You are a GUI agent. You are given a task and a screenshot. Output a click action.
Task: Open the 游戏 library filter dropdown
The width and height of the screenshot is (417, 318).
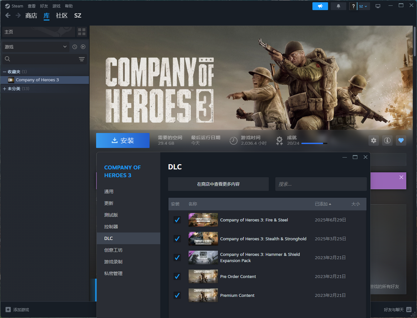36,47
